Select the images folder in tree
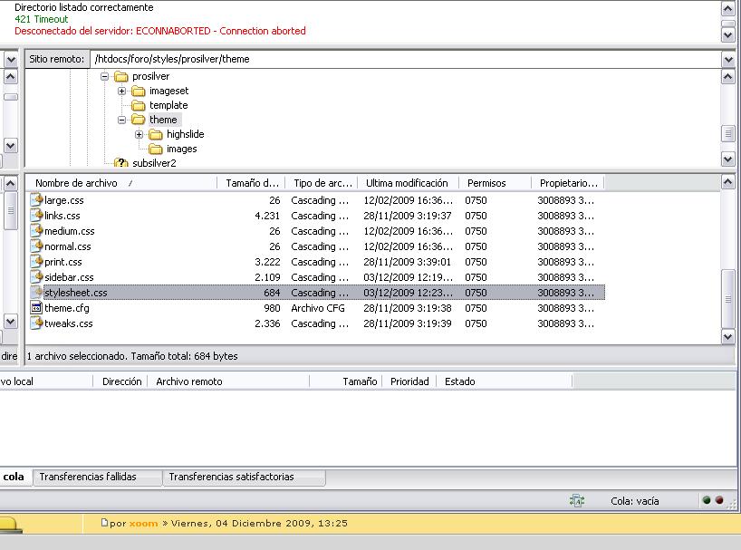This screenshot has width=741, height=550. coord(182,150)
